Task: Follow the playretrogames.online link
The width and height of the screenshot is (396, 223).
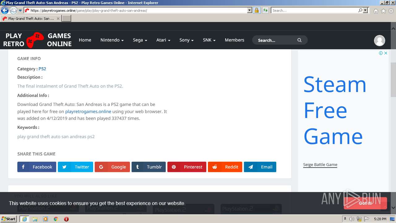Action: pyautogui.click(x=88, y=111)
